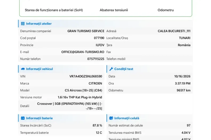The width and height of the screenshot is (211, 140).
Task: Click the battery icon beside Informații baterie
Action: 23,118
